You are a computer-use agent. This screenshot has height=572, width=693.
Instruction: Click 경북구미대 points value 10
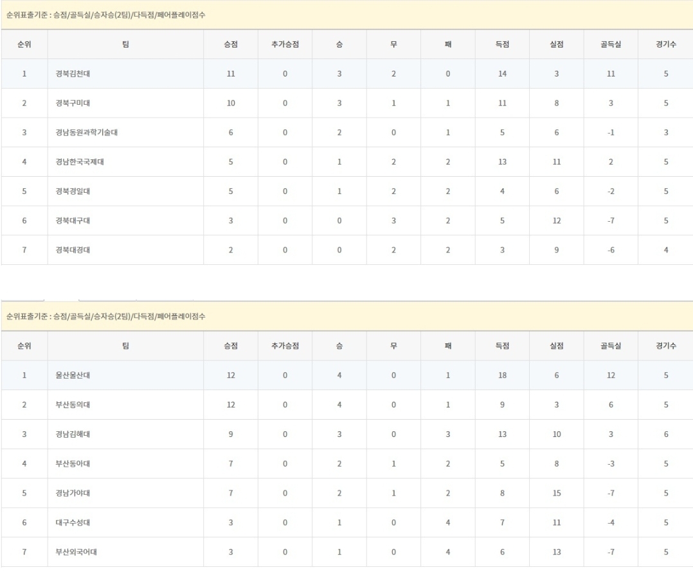click(x=231, y=103)
